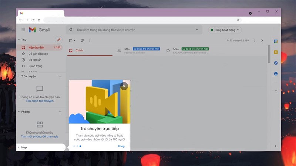Select the second popup pagination dot
This screenshot has width=296, height=166.
click(77, 146)
